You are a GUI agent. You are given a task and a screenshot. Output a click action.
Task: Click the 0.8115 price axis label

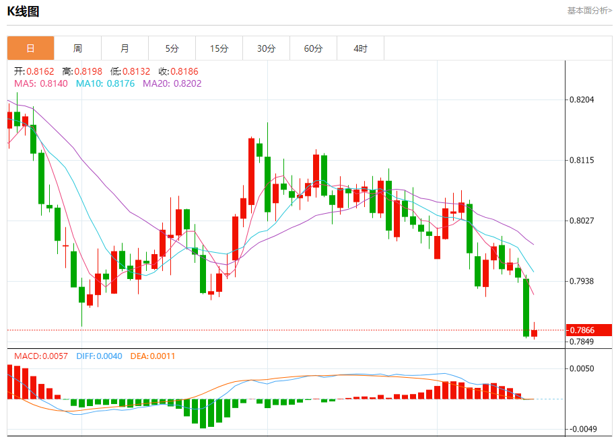tap(582, 160)
